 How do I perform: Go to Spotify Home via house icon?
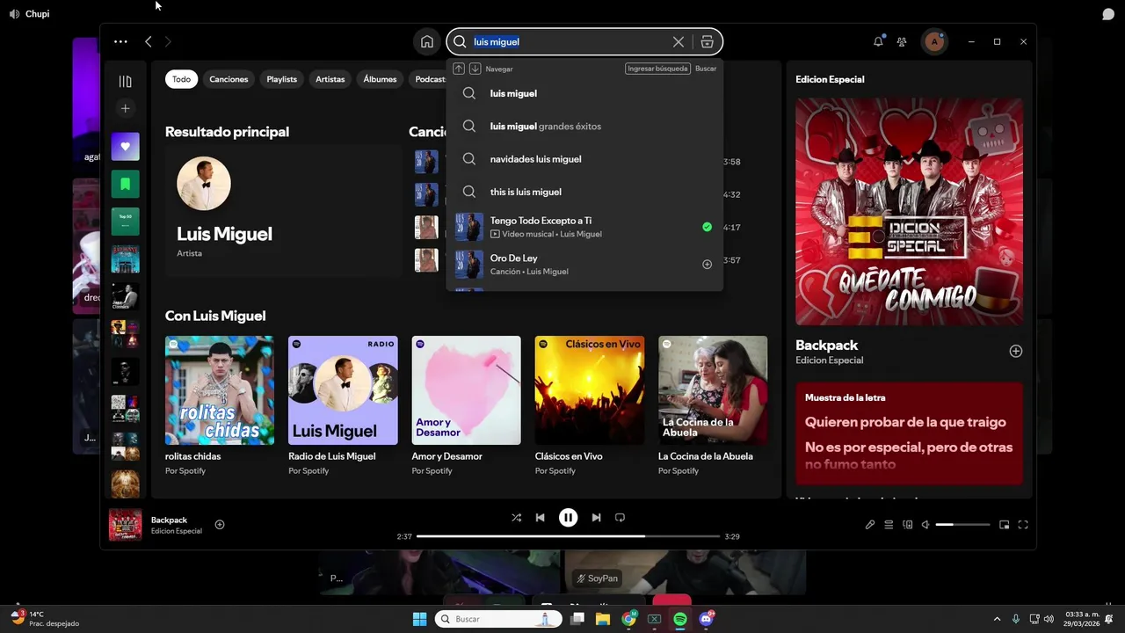click(426, 41)
